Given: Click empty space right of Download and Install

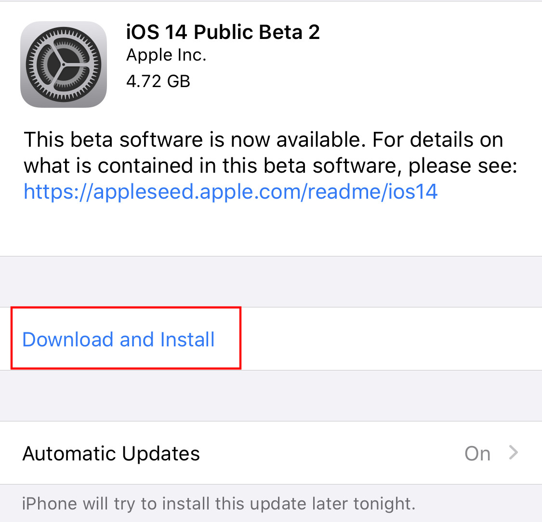Looking at the screenshot, I should click(x=391, y=339).
